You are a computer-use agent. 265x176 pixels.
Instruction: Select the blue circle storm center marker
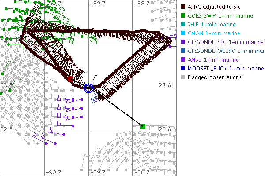pos(89,88)
